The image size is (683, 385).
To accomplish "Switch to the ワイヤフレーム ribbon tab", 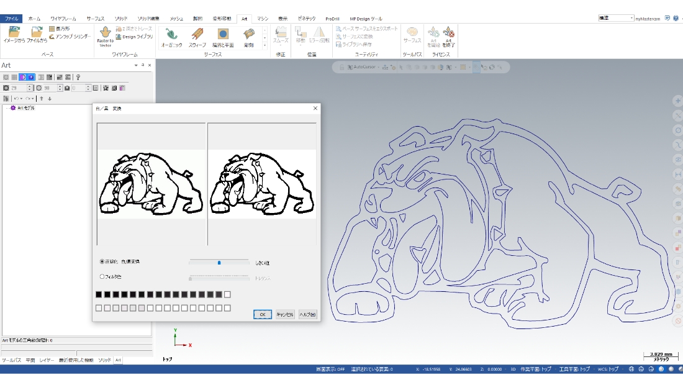I will click(x=63, y=19).
